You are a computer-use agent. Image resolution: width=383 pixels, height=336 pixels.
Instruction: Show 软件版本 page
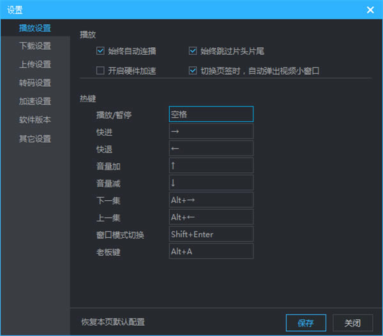click(x=35, y=120)
